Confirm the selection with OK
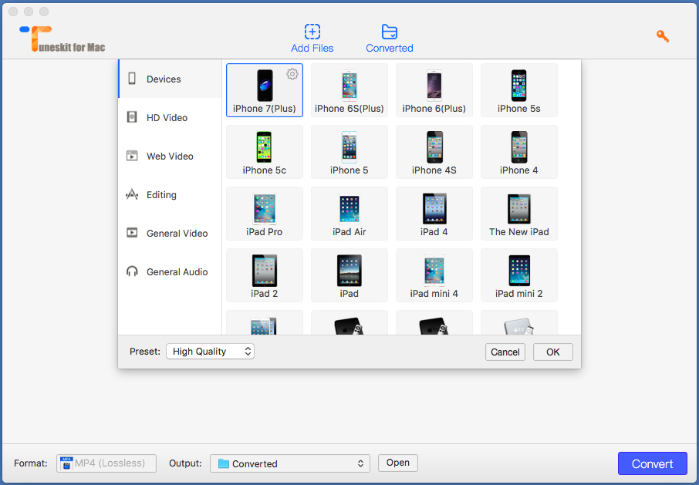The height and width of the screenshot is (485, 699). (x=552, y=352)
